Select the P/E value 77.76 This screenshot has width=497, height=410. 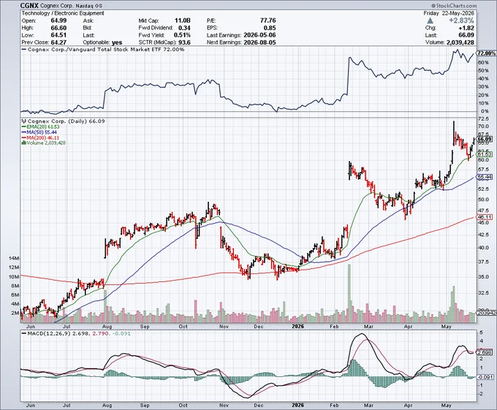coord(268,20)
